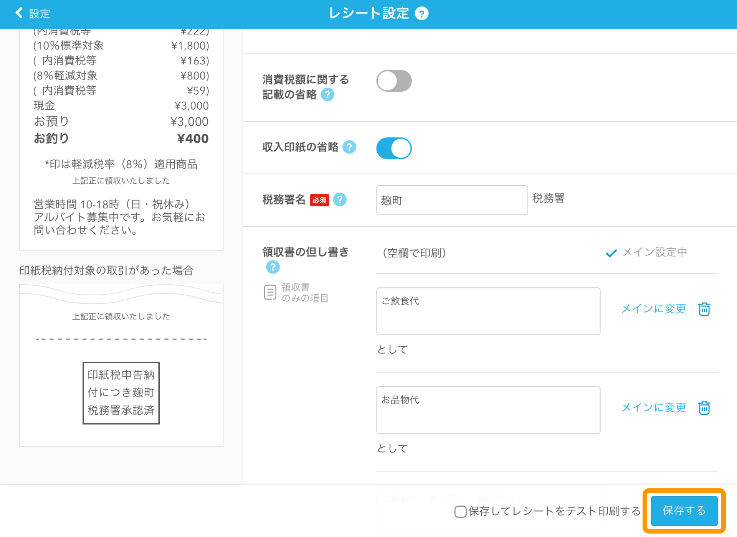Enable 消費税額に関する記載の省略 toggle
The width and height of the screenshot is (737, 537).
click(394, 81)
